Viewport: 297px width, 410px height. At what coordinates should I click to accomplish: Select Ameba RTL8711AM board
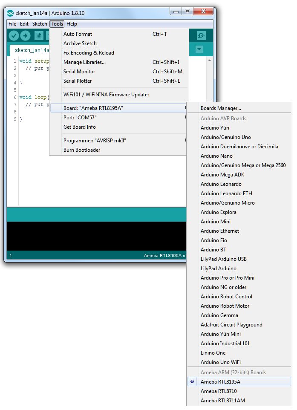(x=239, y=401)
